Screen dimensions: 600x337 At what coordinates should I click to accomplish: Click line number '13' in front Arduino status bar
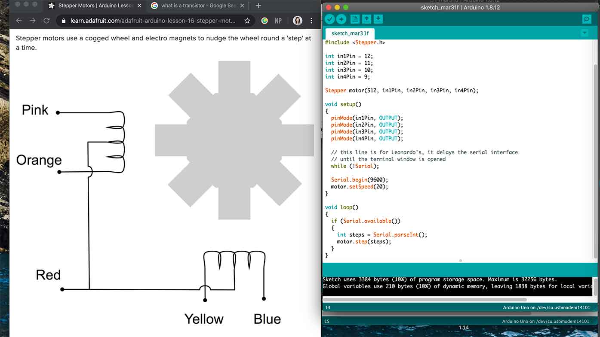pyautogui.click(x=328, y=307)
